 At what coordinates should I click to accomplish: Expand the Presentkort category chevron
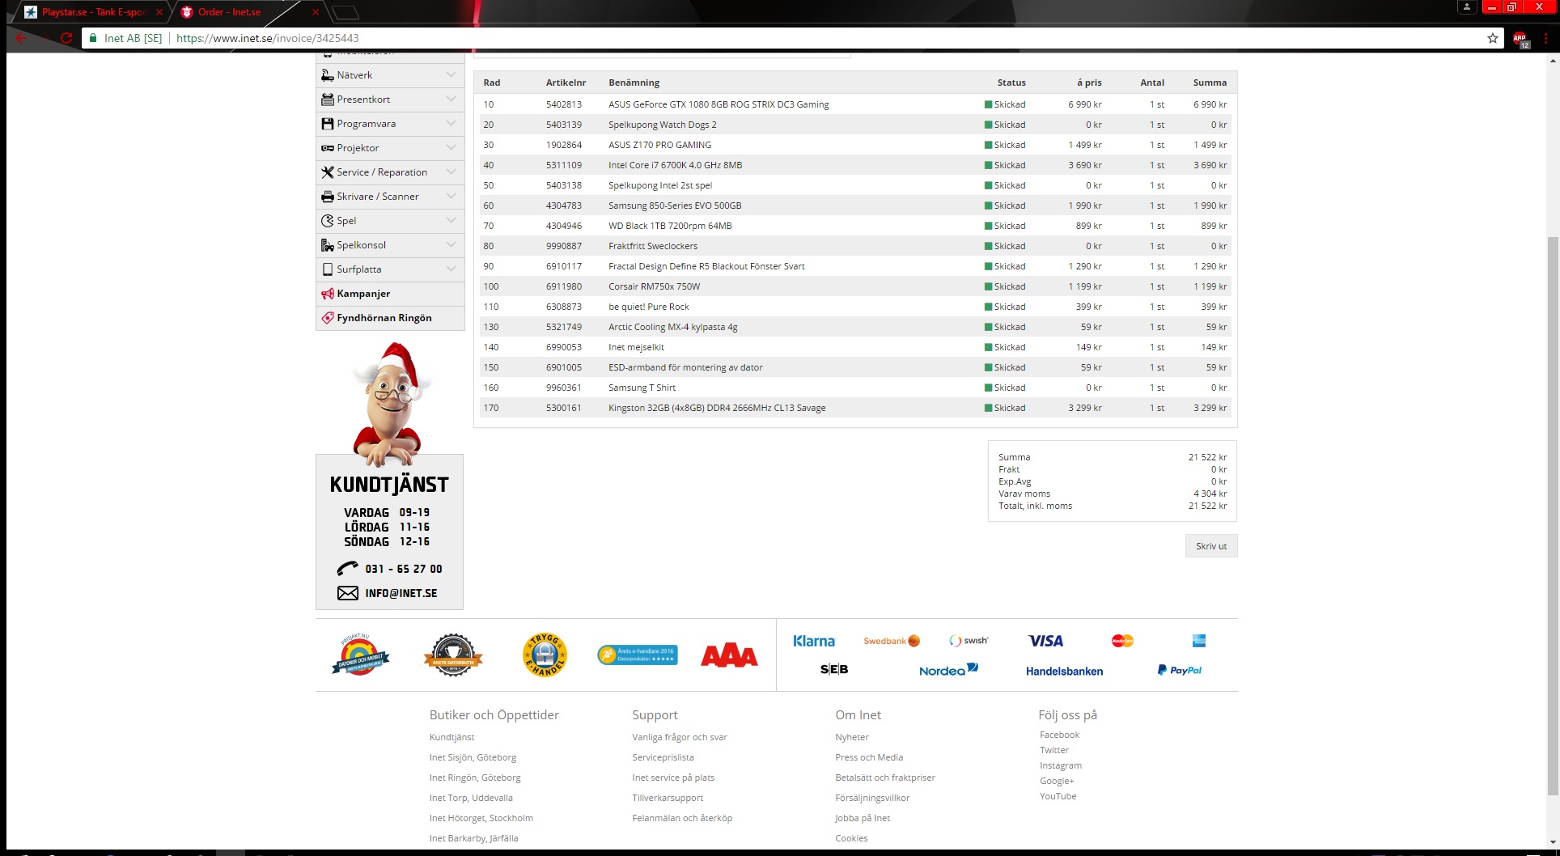pyautogui.click(x=451, y=99)
